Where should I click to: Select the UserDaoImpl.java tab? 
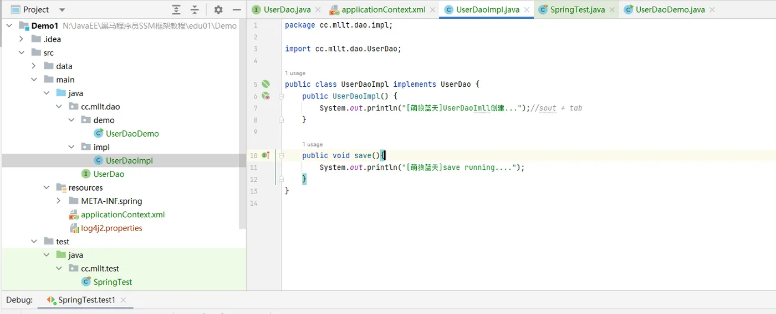pos(488,9)
